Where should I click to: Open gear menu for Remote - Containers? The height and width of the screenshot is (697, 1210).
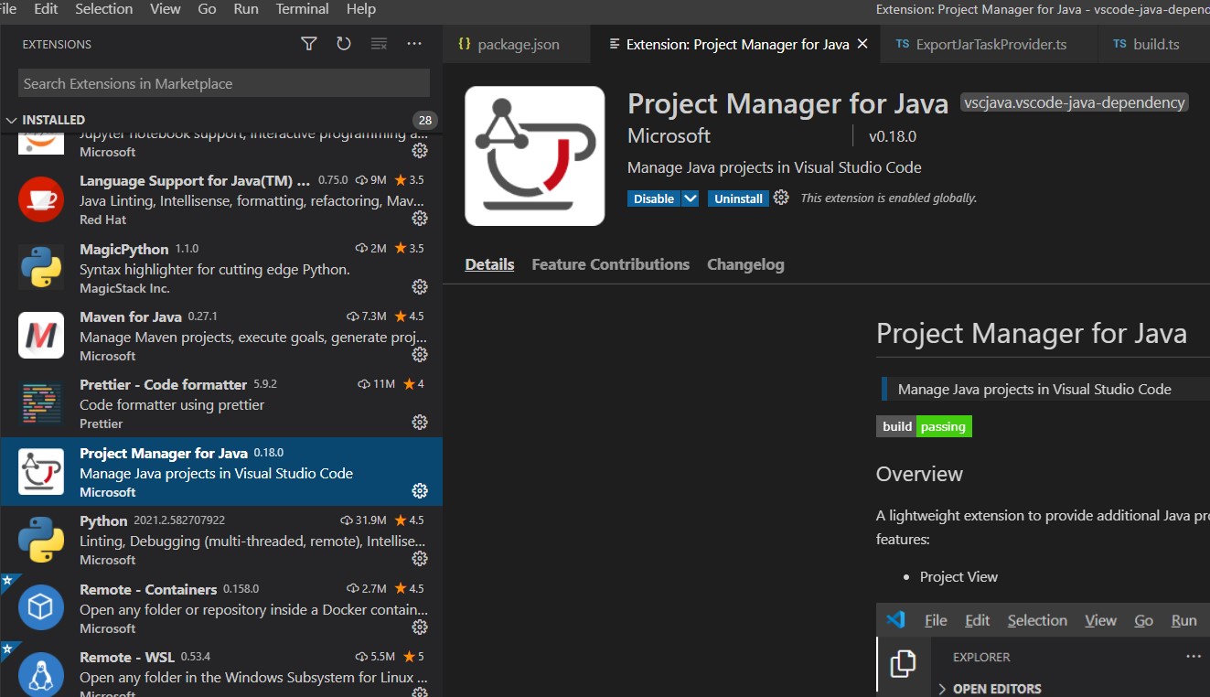(420, 627)
